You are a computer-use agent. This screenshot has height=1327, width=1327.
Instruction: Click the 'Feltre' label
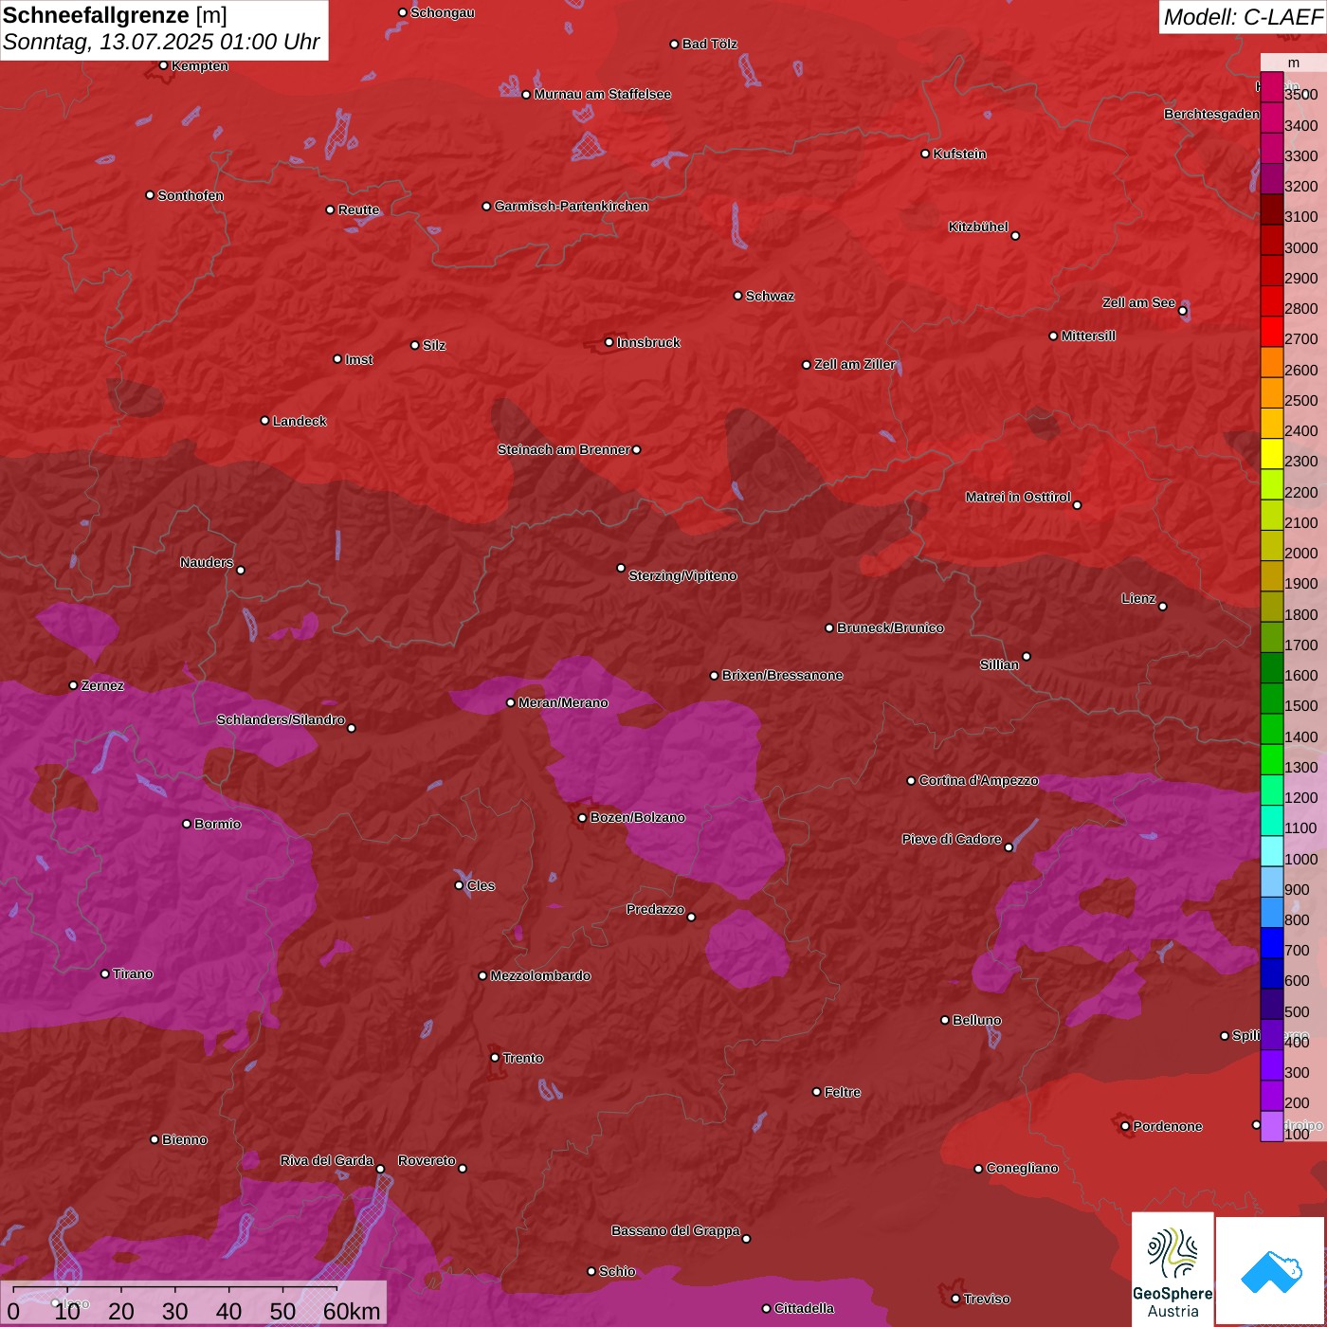(x=843, y=1093)
